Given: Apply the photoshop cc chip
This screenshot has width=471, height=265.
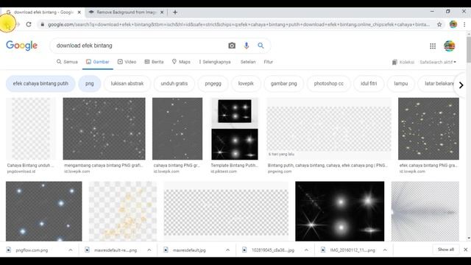Looking at the screenshot, I should pyautogui.click(x=329, y=83).
